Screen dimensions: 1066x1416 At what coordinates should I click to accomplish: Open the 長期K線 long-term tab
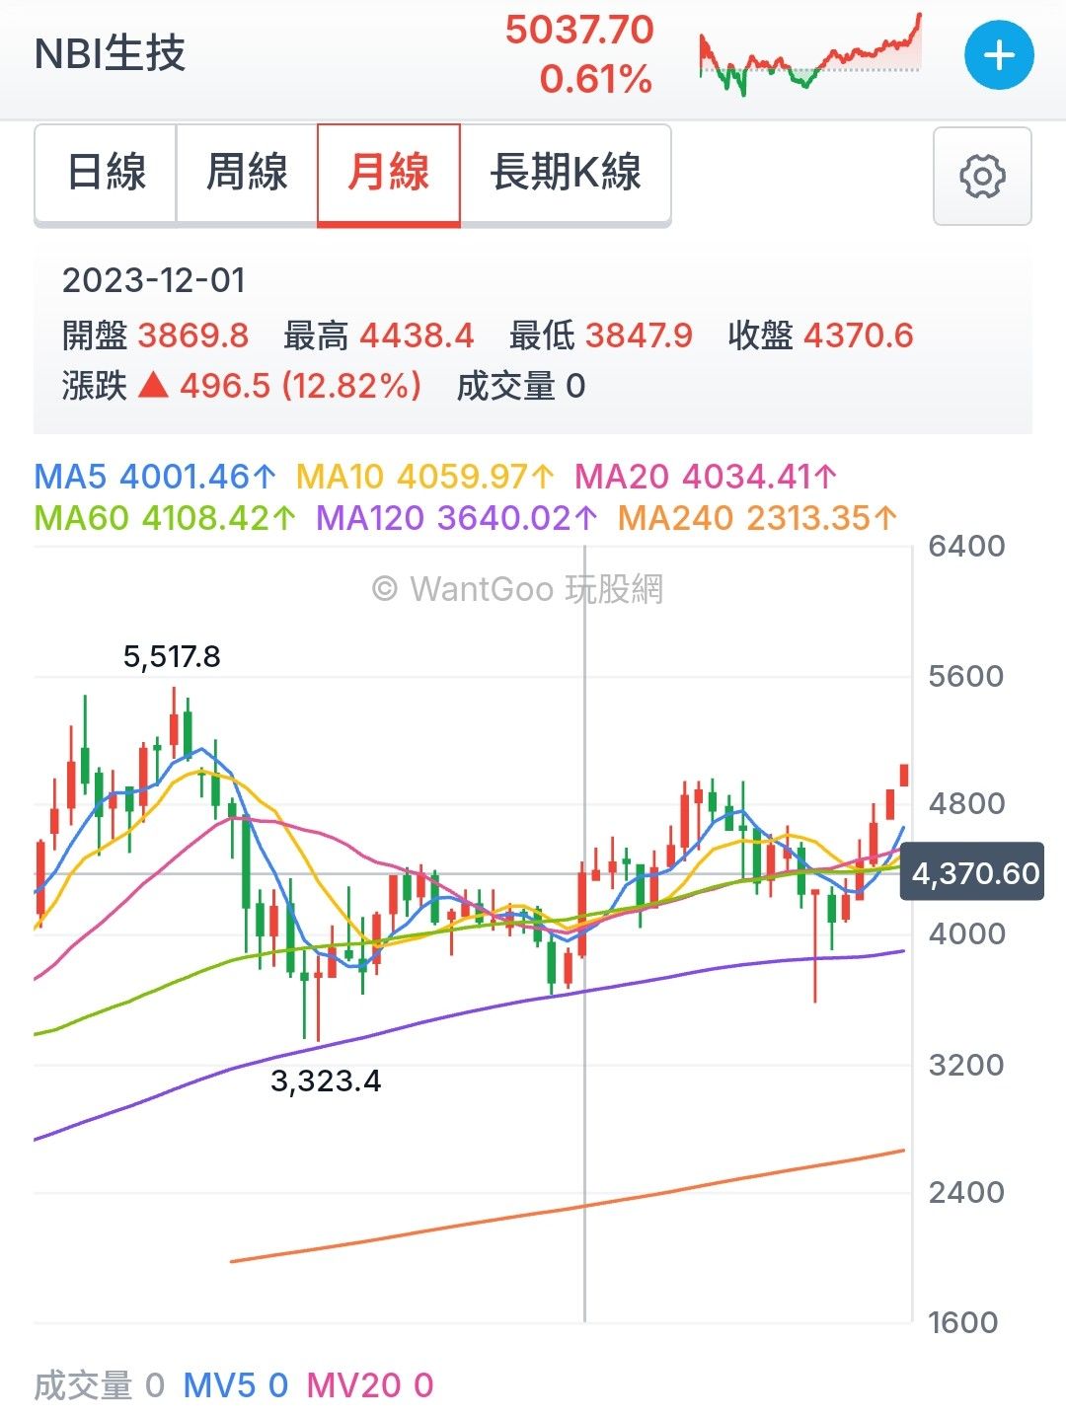point(566,174)
